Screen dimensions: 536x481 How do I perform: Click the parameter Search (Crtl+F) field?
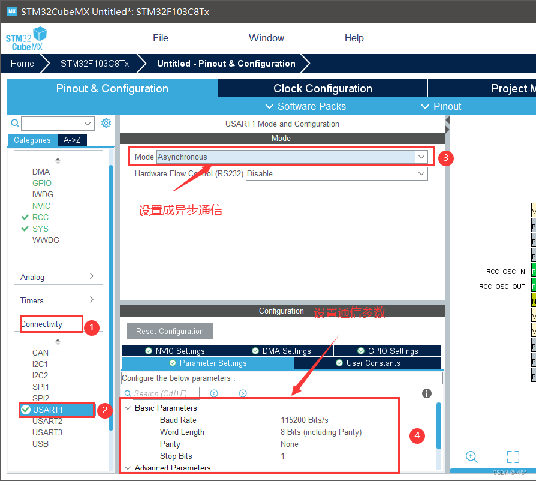[x=166, y=393]
